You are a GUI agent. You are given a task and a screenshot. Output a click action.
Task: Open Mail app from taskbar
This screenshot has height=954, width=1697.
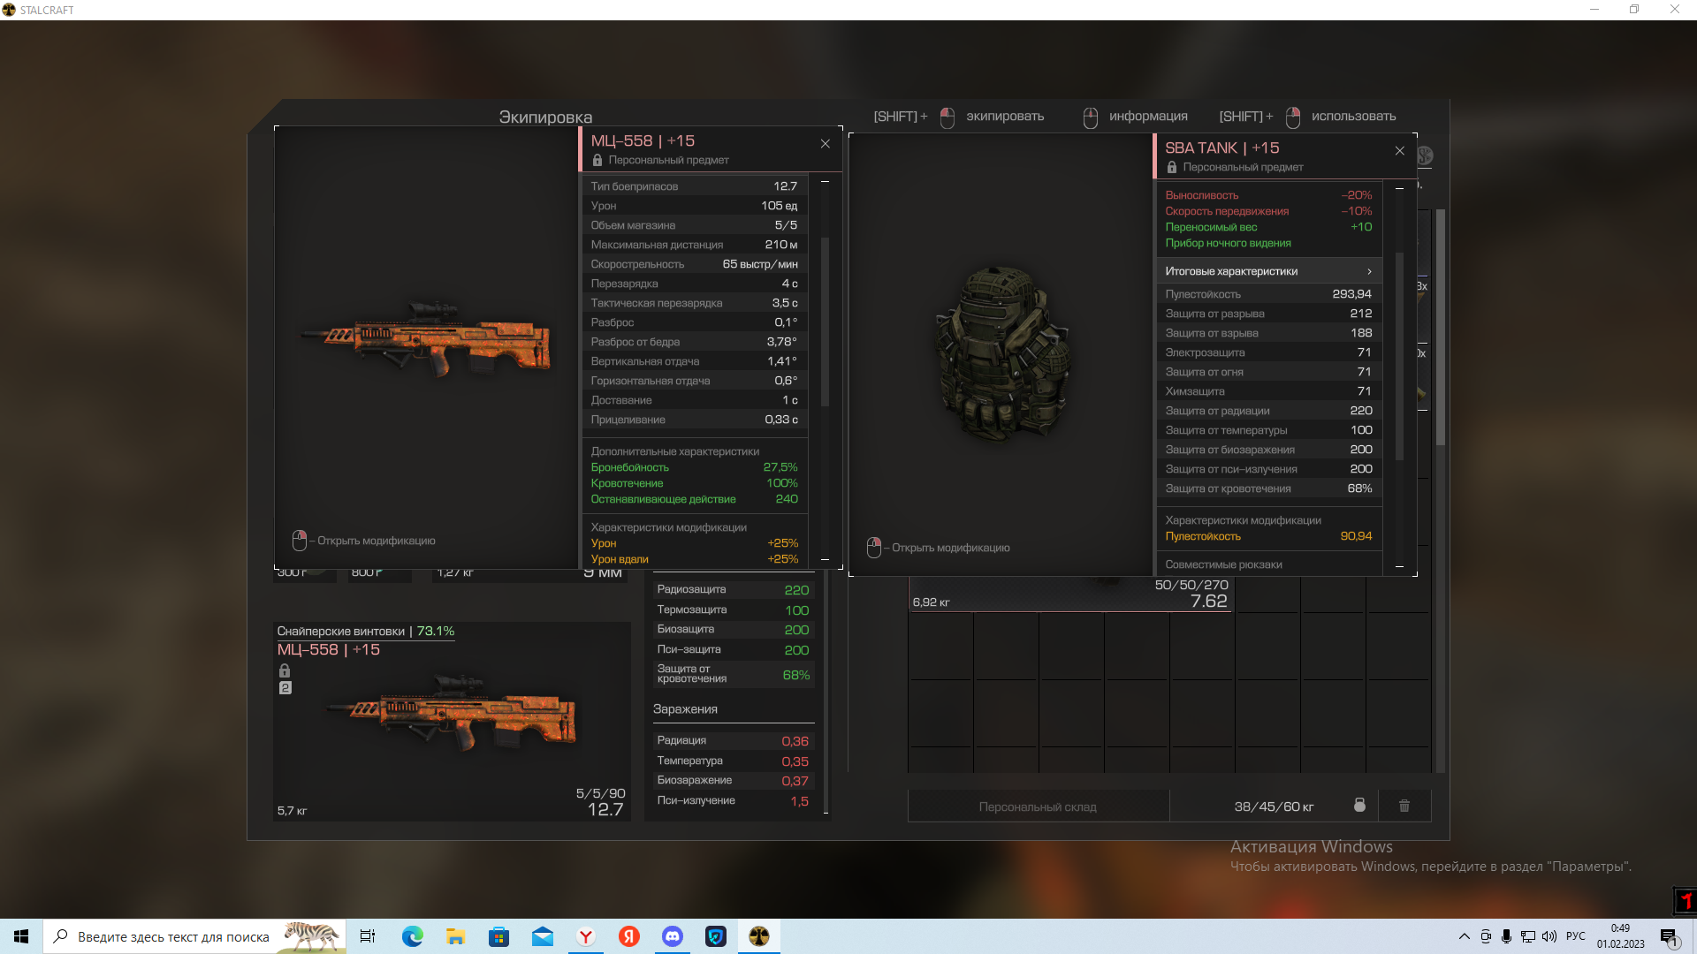tap(542, 936)
